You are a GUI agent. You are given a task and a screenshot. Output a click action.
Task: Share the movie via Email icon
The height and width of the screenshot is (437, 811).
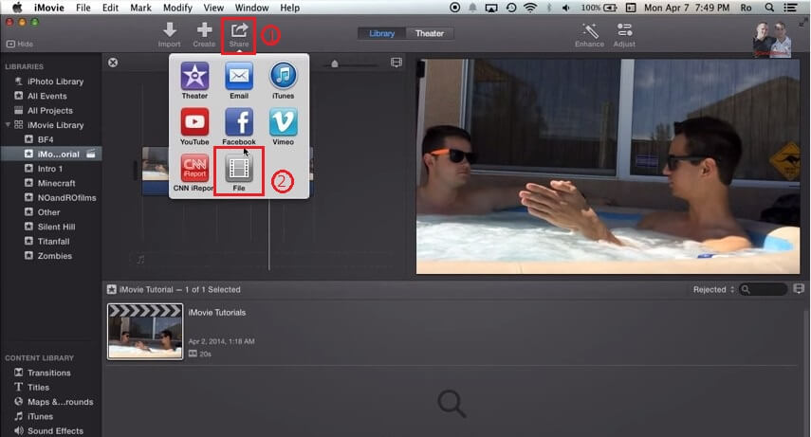[x=239, y=81]
